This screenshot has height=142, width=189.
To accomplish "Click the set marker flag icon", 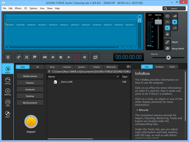I will (x=35, y=57).
